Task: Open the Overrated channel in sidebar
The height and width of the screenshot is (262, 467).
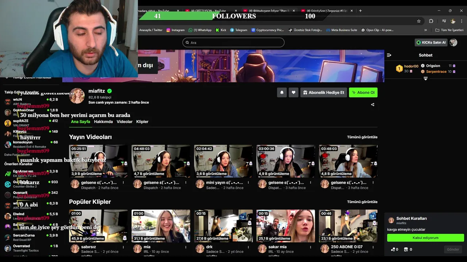Action: pos(31,248)
